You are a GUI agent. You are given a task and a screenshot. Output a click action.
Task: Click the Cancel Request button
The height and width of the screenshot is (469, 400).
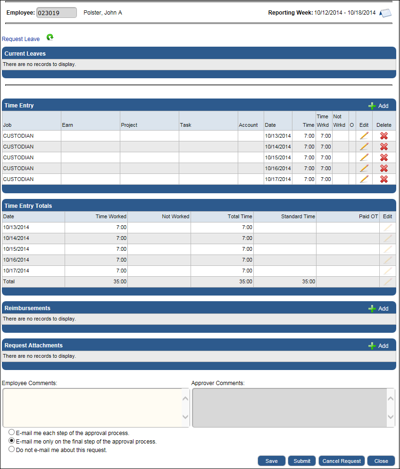click(342, 461)
